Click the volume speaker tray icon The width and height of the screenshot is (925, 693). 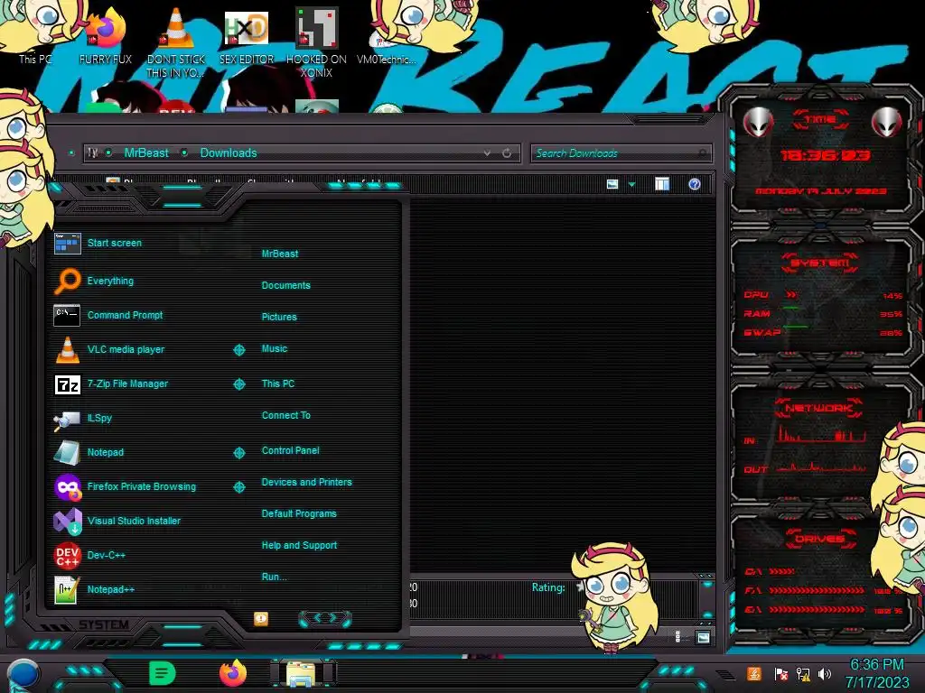[x=825, y=673]
